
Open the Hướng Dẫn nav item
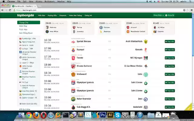52,15
